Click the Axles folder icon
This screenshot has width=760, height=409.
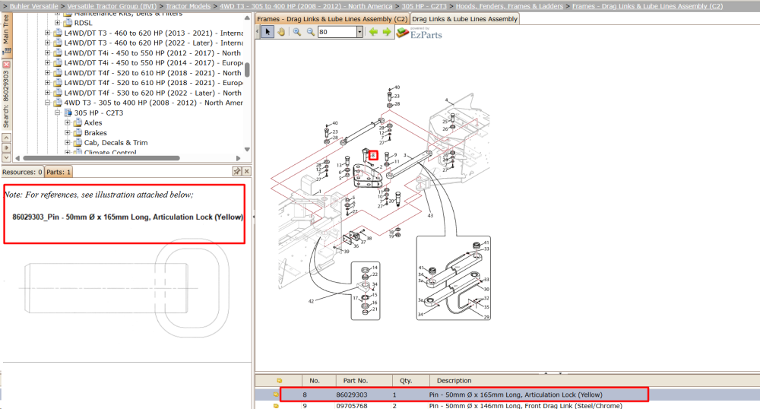(78, 122)
